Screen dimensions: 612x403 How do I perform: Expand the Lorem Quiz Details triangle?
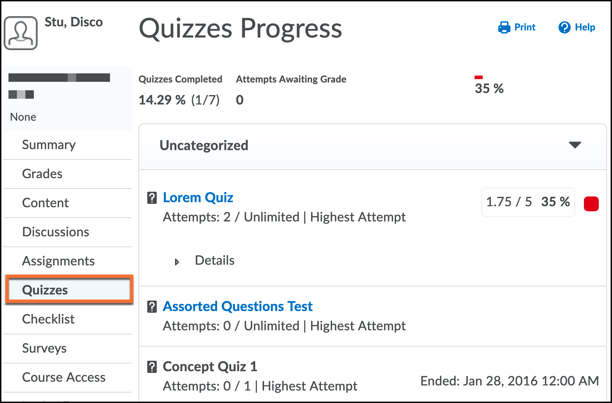177,262
